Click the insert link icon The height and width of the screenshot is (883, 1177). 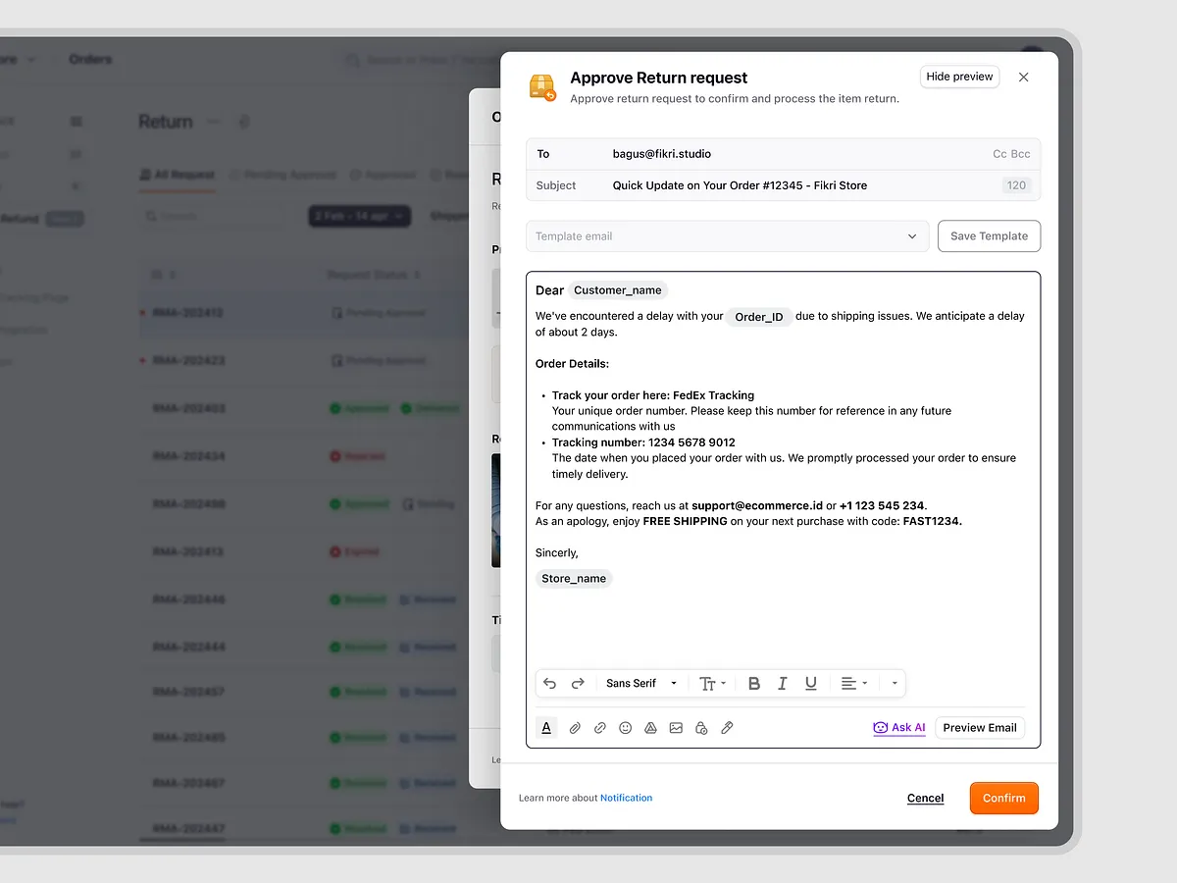click(600, 727)
